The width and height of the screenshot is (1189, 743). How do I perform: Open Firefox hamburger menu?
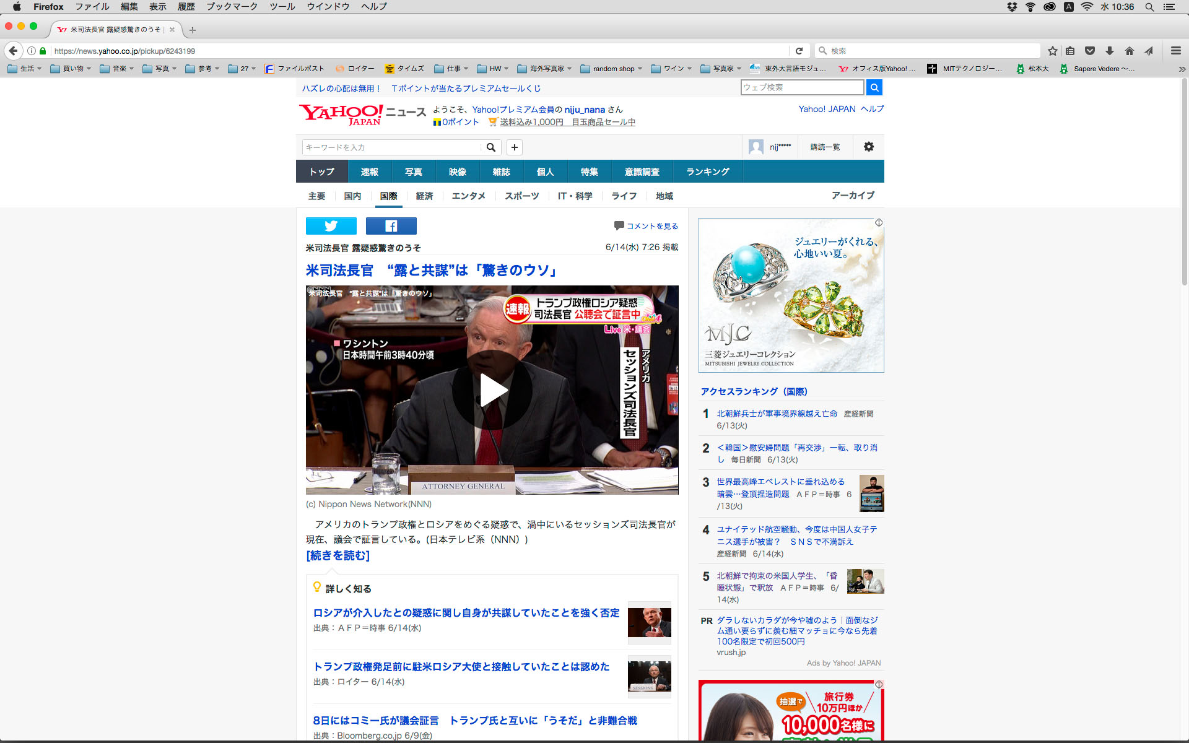pos(1175,51)
